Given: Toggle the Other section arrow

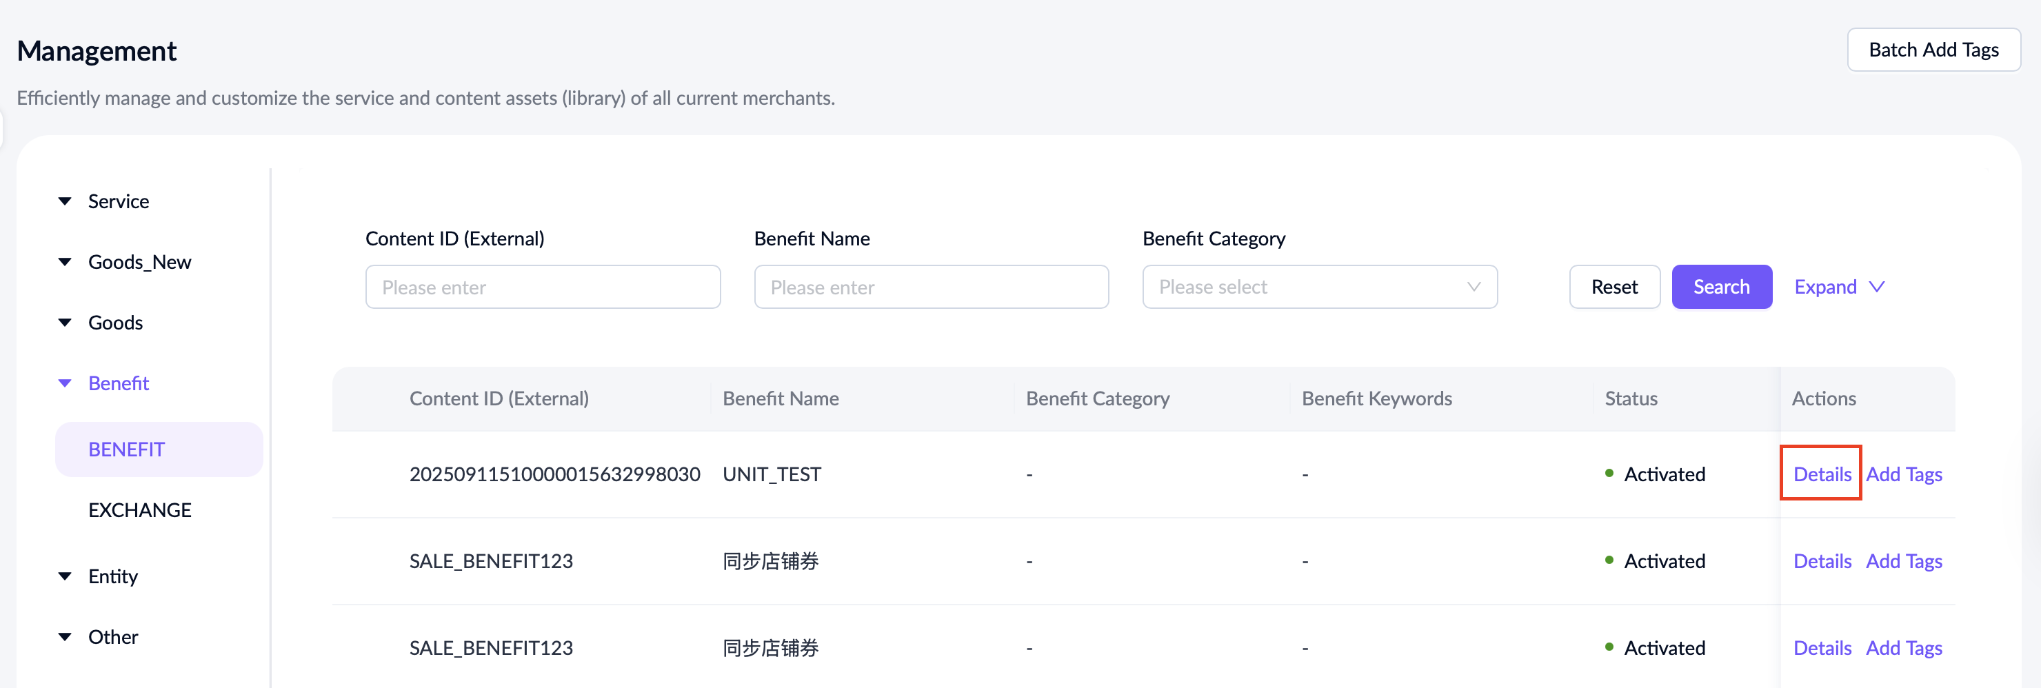Looking at the screenshot, I should (x=65, y=636).
